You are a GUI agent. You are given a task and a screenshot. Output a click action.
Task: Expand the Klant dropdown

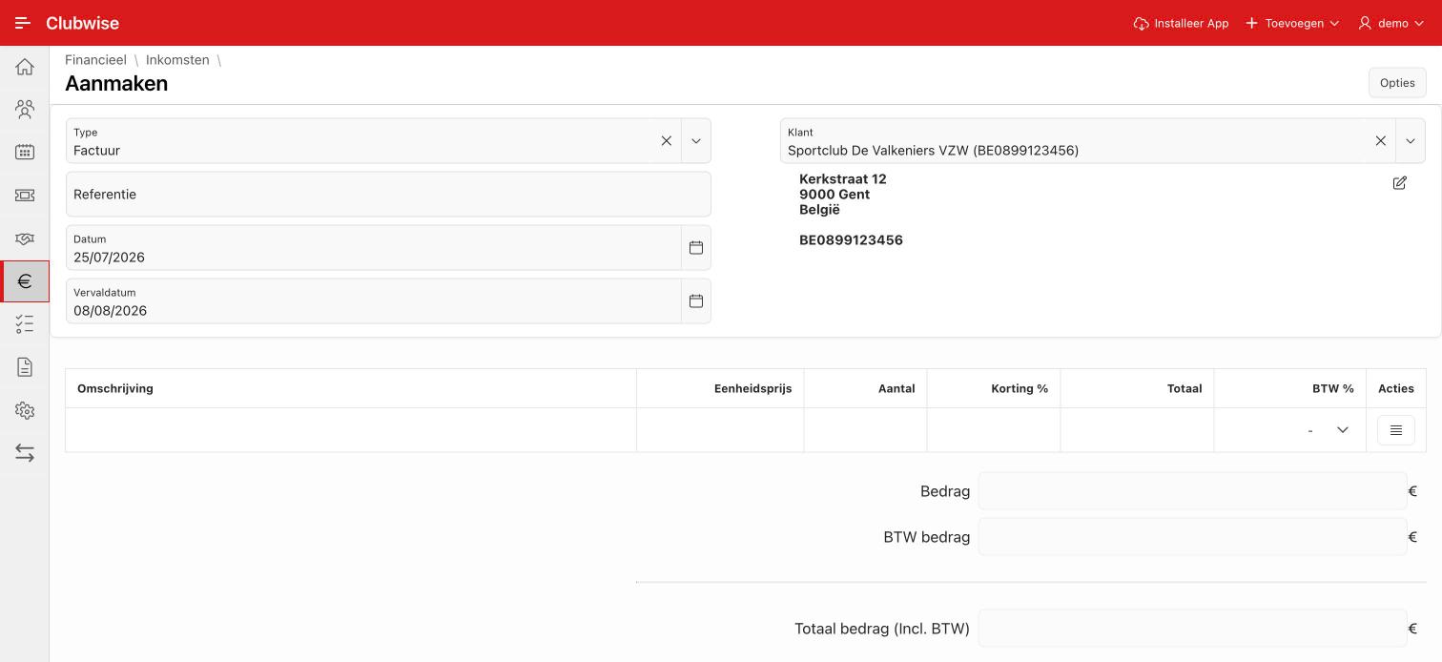[1410, 141]
